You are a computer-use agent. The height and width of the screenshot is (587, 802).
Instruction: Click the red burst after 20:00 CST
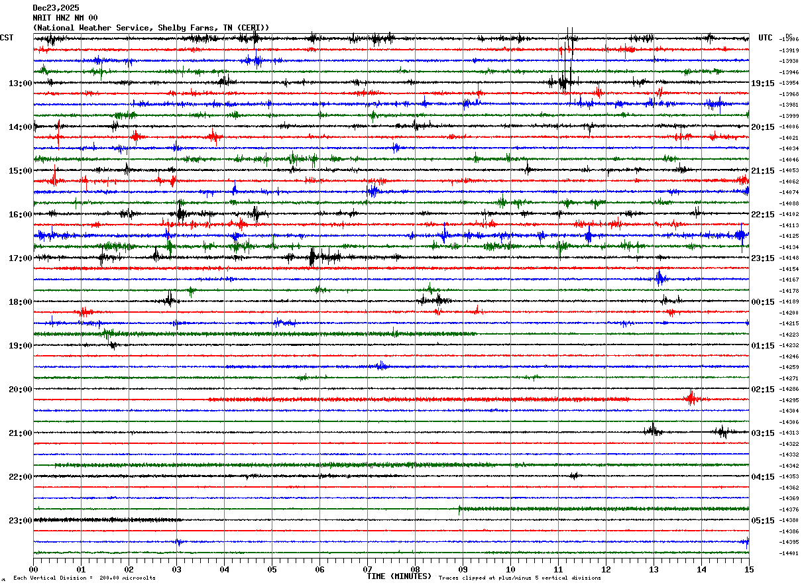click(691, 398)
